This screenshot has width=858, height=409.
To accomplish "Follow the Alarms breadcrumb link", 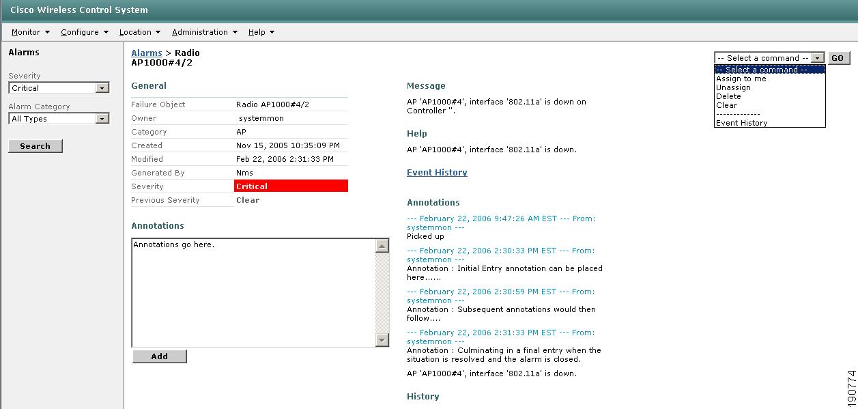I will (147, 53).
